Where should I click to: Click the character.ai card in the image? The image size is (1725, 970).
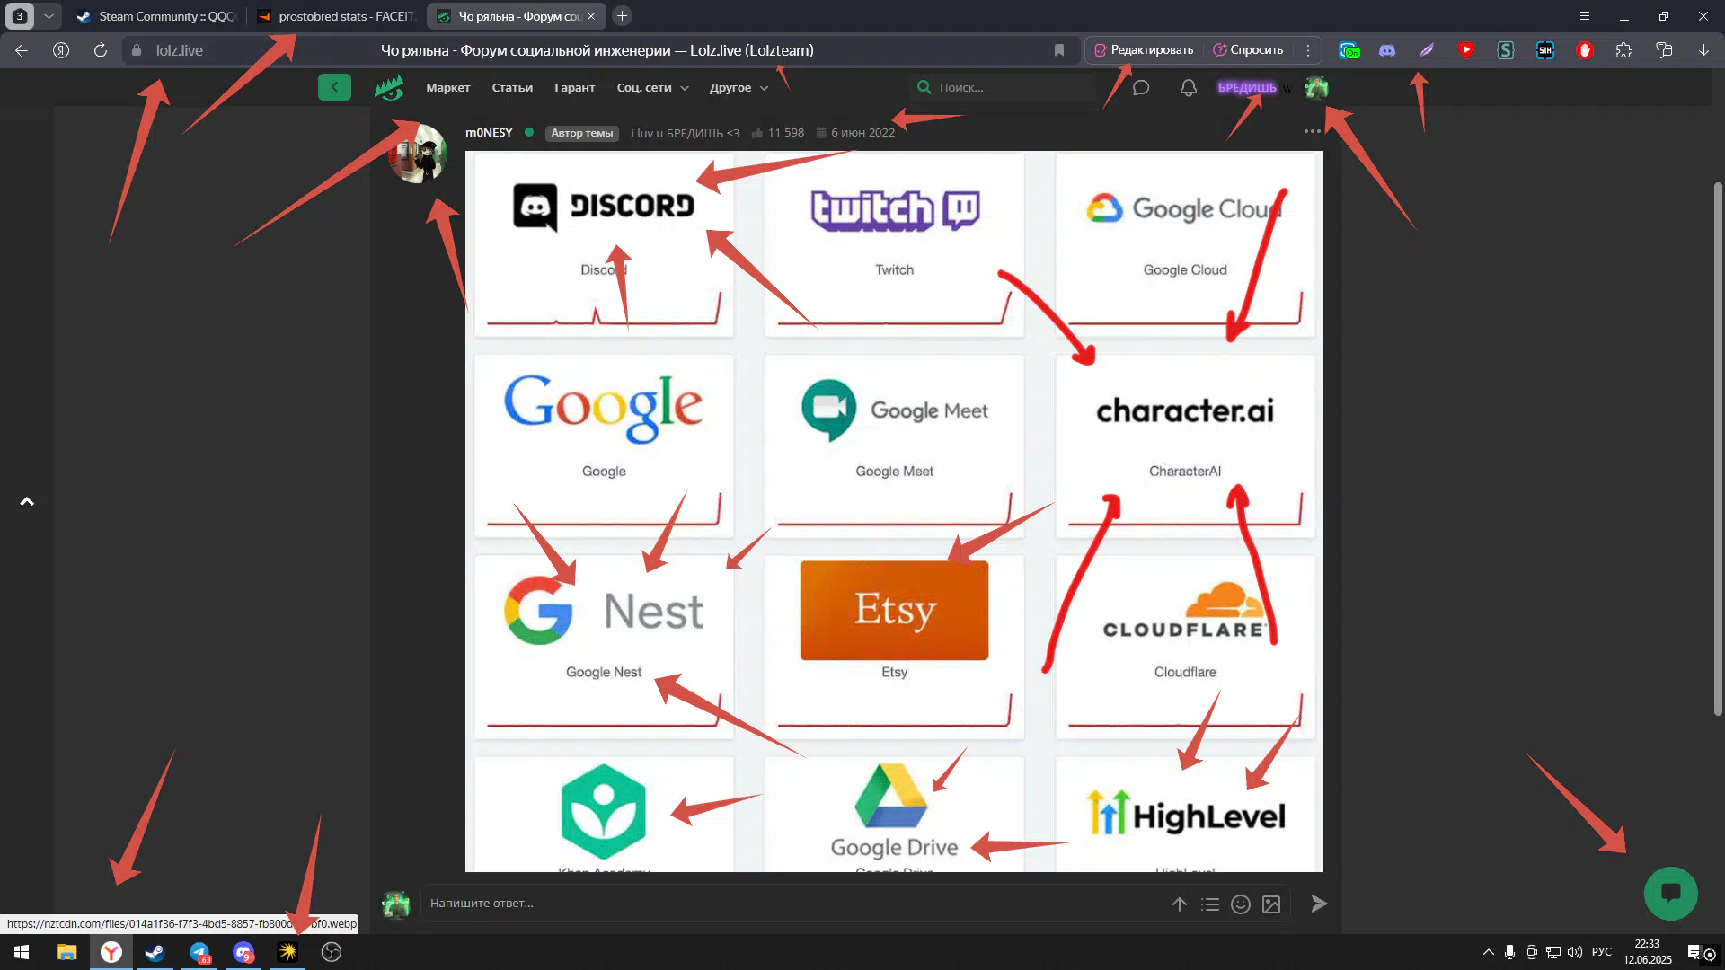tap(1185, 445)
